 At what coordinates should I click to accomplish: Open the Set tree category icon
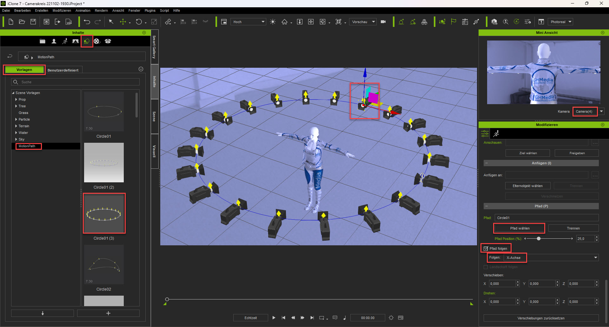point(87,41)
